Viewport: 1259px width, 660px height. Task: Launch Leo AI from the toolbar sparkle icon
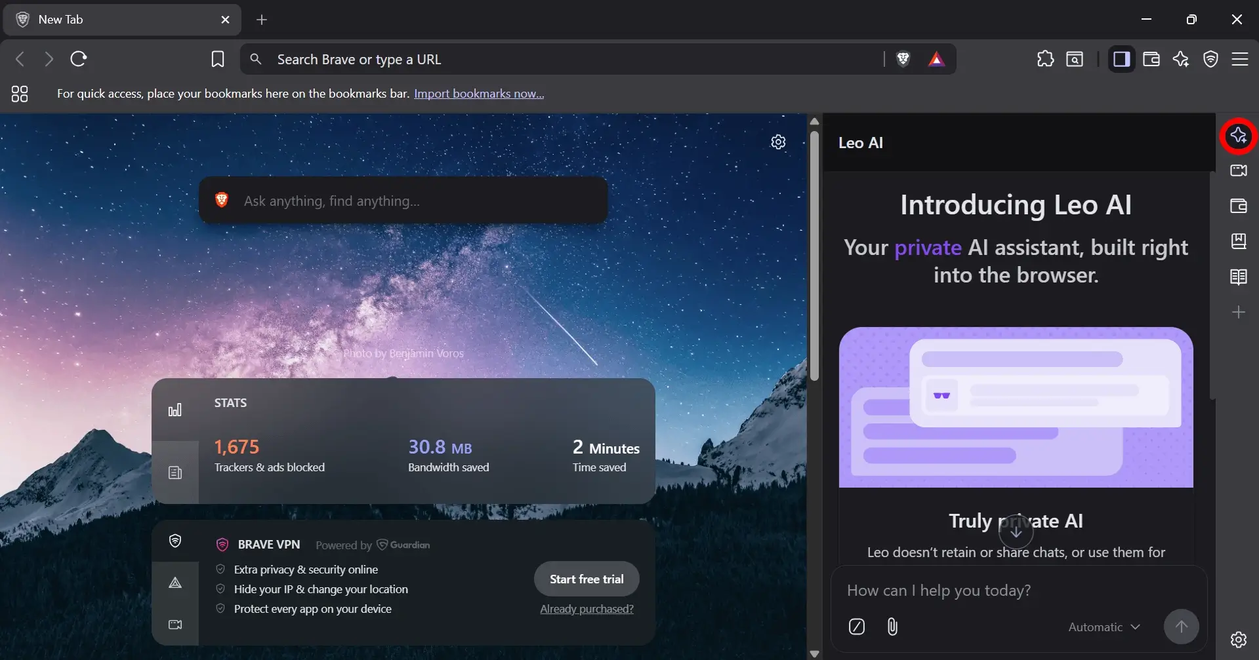click(1181, 59)
